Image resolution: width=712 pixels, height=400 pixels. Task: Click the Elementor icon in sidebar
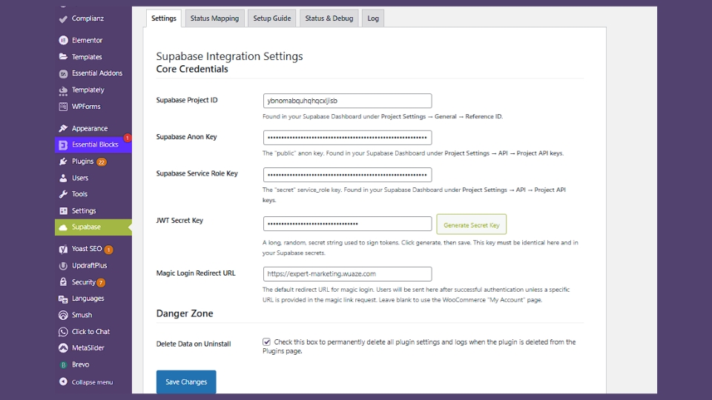pos(63,40)
